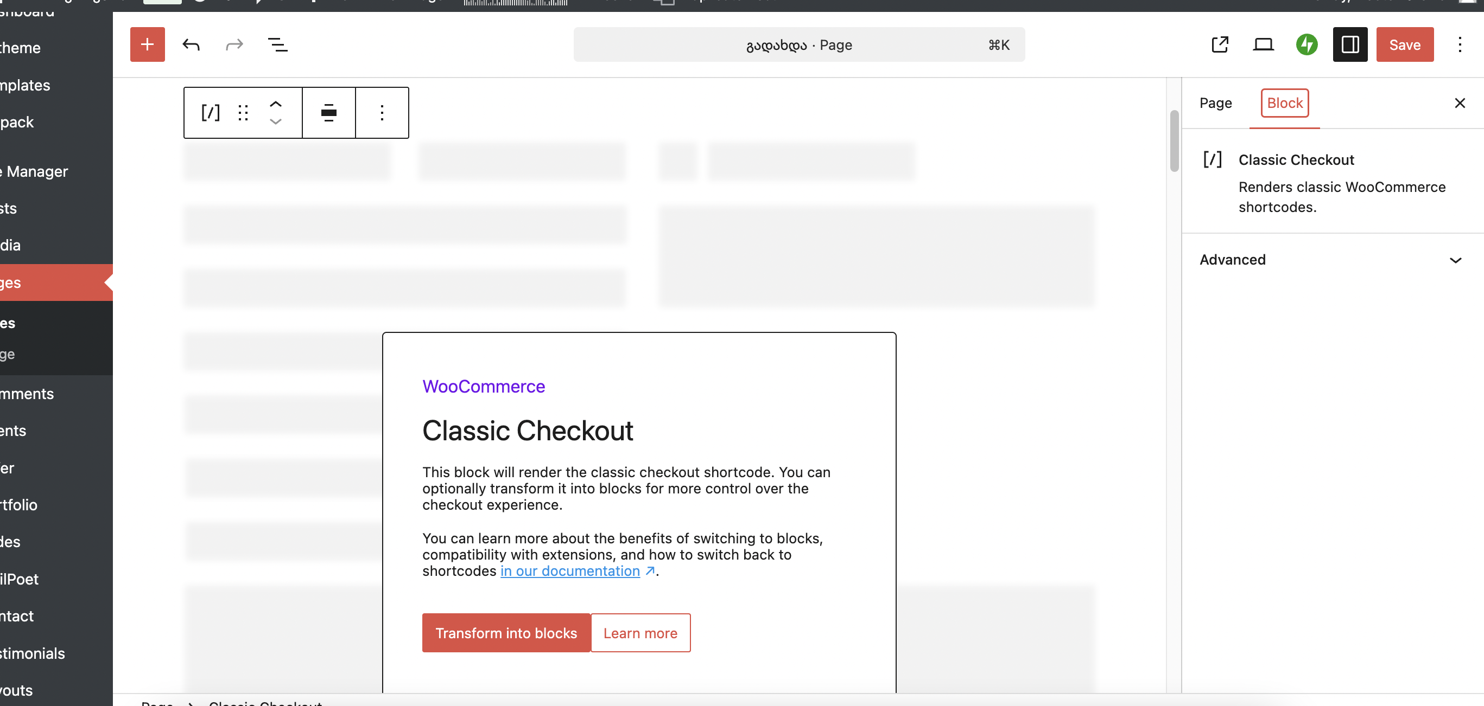Open the page title command bar
The height and width of the screenshot is (706, 1484).
(x=798, y=44)
